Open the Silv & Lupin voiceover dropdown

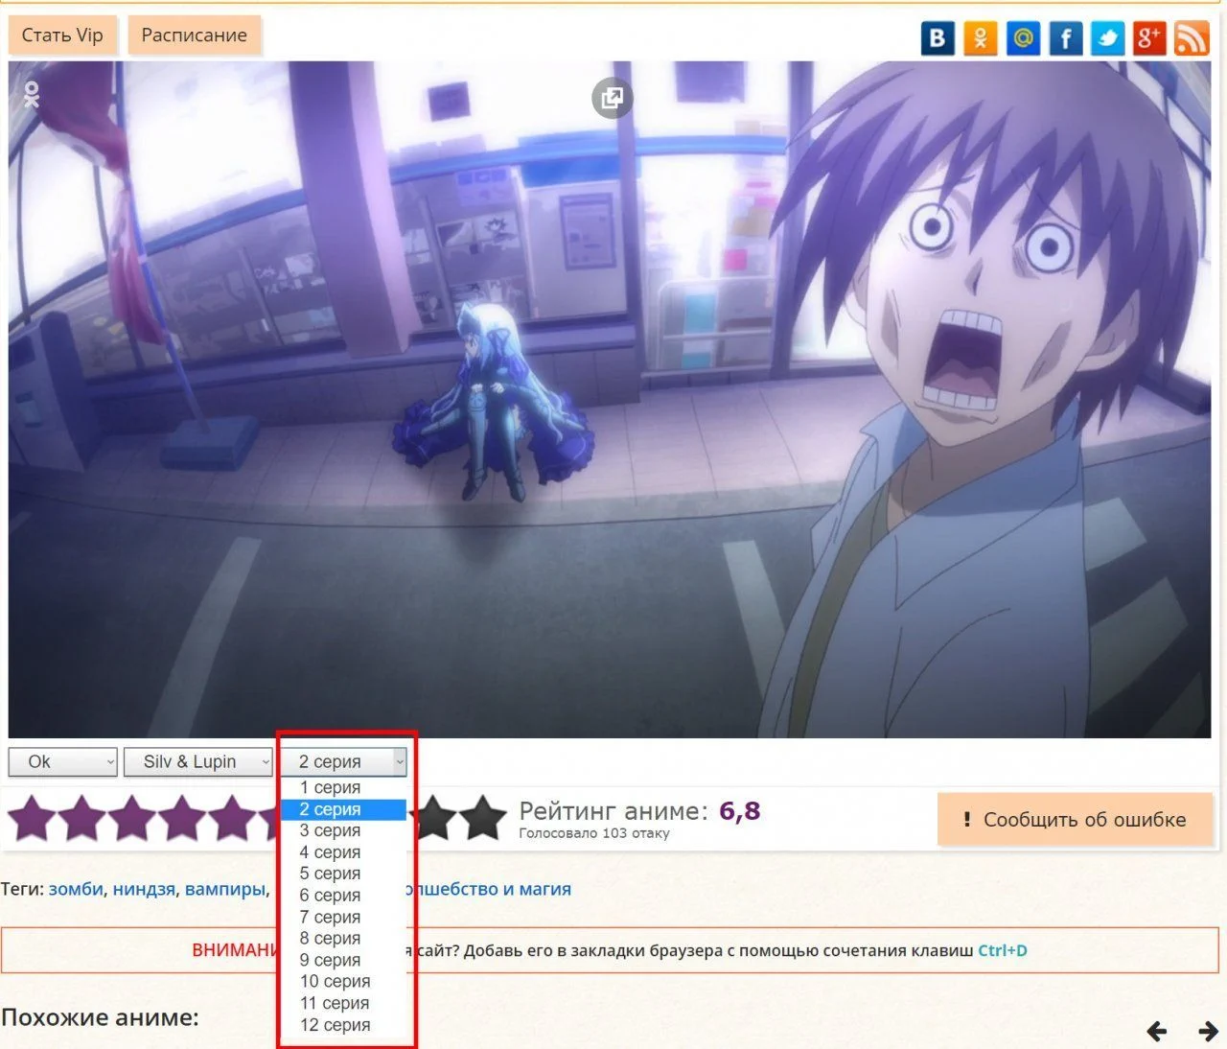coord(198,761)
